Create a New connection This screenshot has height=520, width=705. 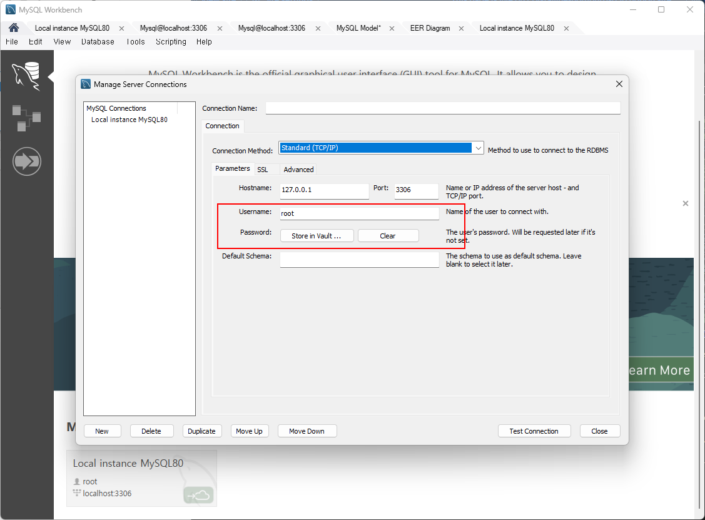[102, 431]
